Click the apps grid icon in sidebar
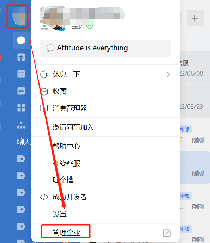Screen dimensions: 210x243 coord(21,108)
